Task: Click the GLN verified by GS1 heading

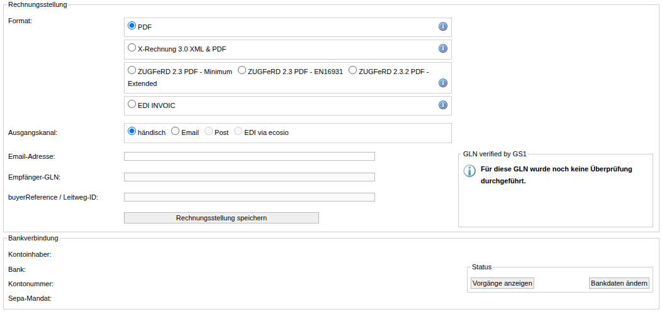Action: point(495,154)
